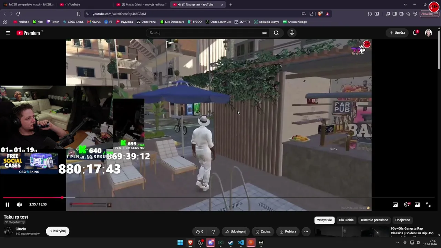Open Discord from the taskbar
Image resolution: width=441 pixels, height=248 pixels.
pos(211,242)
